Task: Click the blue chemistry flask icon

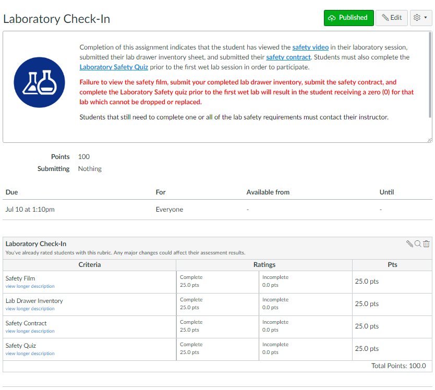Action: (39, 82)
